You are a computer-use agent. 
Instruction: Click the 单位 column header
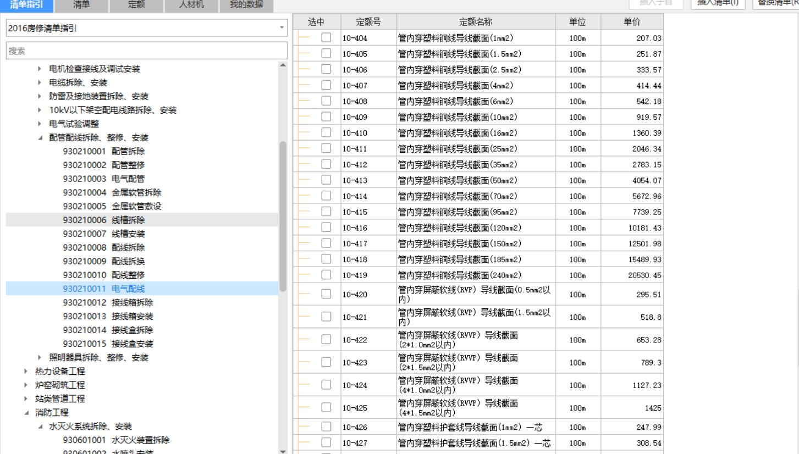[578, 22]
